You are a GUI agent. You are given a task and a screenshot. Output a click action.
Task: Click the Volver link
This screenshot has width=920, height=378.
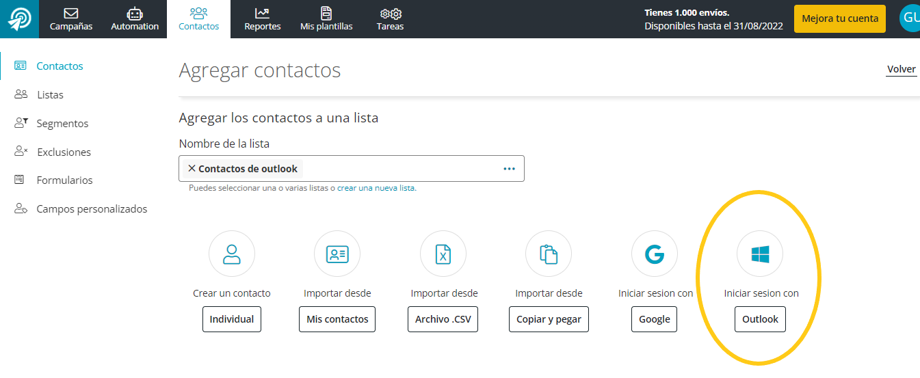click(x=901, y=69)
